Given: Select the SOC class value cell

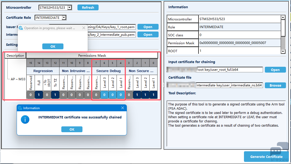Looking at the screenshot, I should click(x=239, y=35).
